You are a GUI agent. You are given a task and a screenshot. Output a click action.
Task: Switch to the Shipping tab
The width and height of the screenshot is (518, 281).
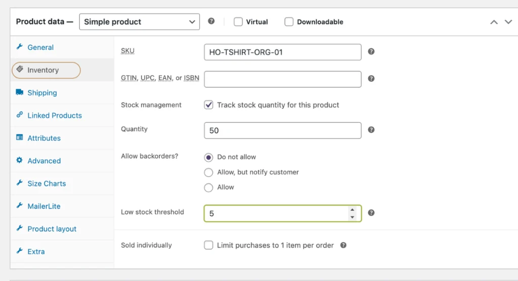pos(62,93)
